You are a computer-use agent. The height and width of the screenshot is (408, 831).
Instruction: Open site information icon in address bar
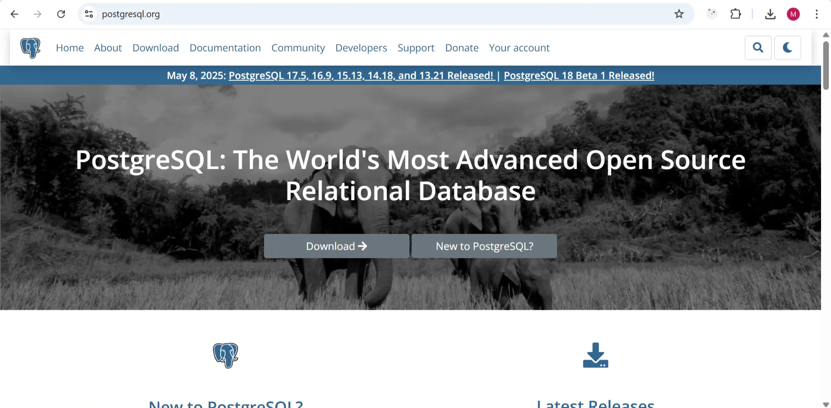click(x=89, y=14)
